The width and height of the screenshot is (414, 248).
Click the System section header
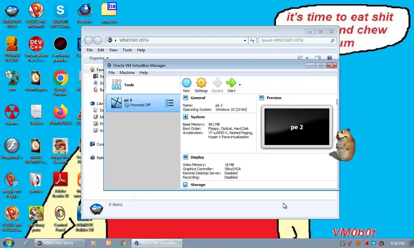pos(198,117)
